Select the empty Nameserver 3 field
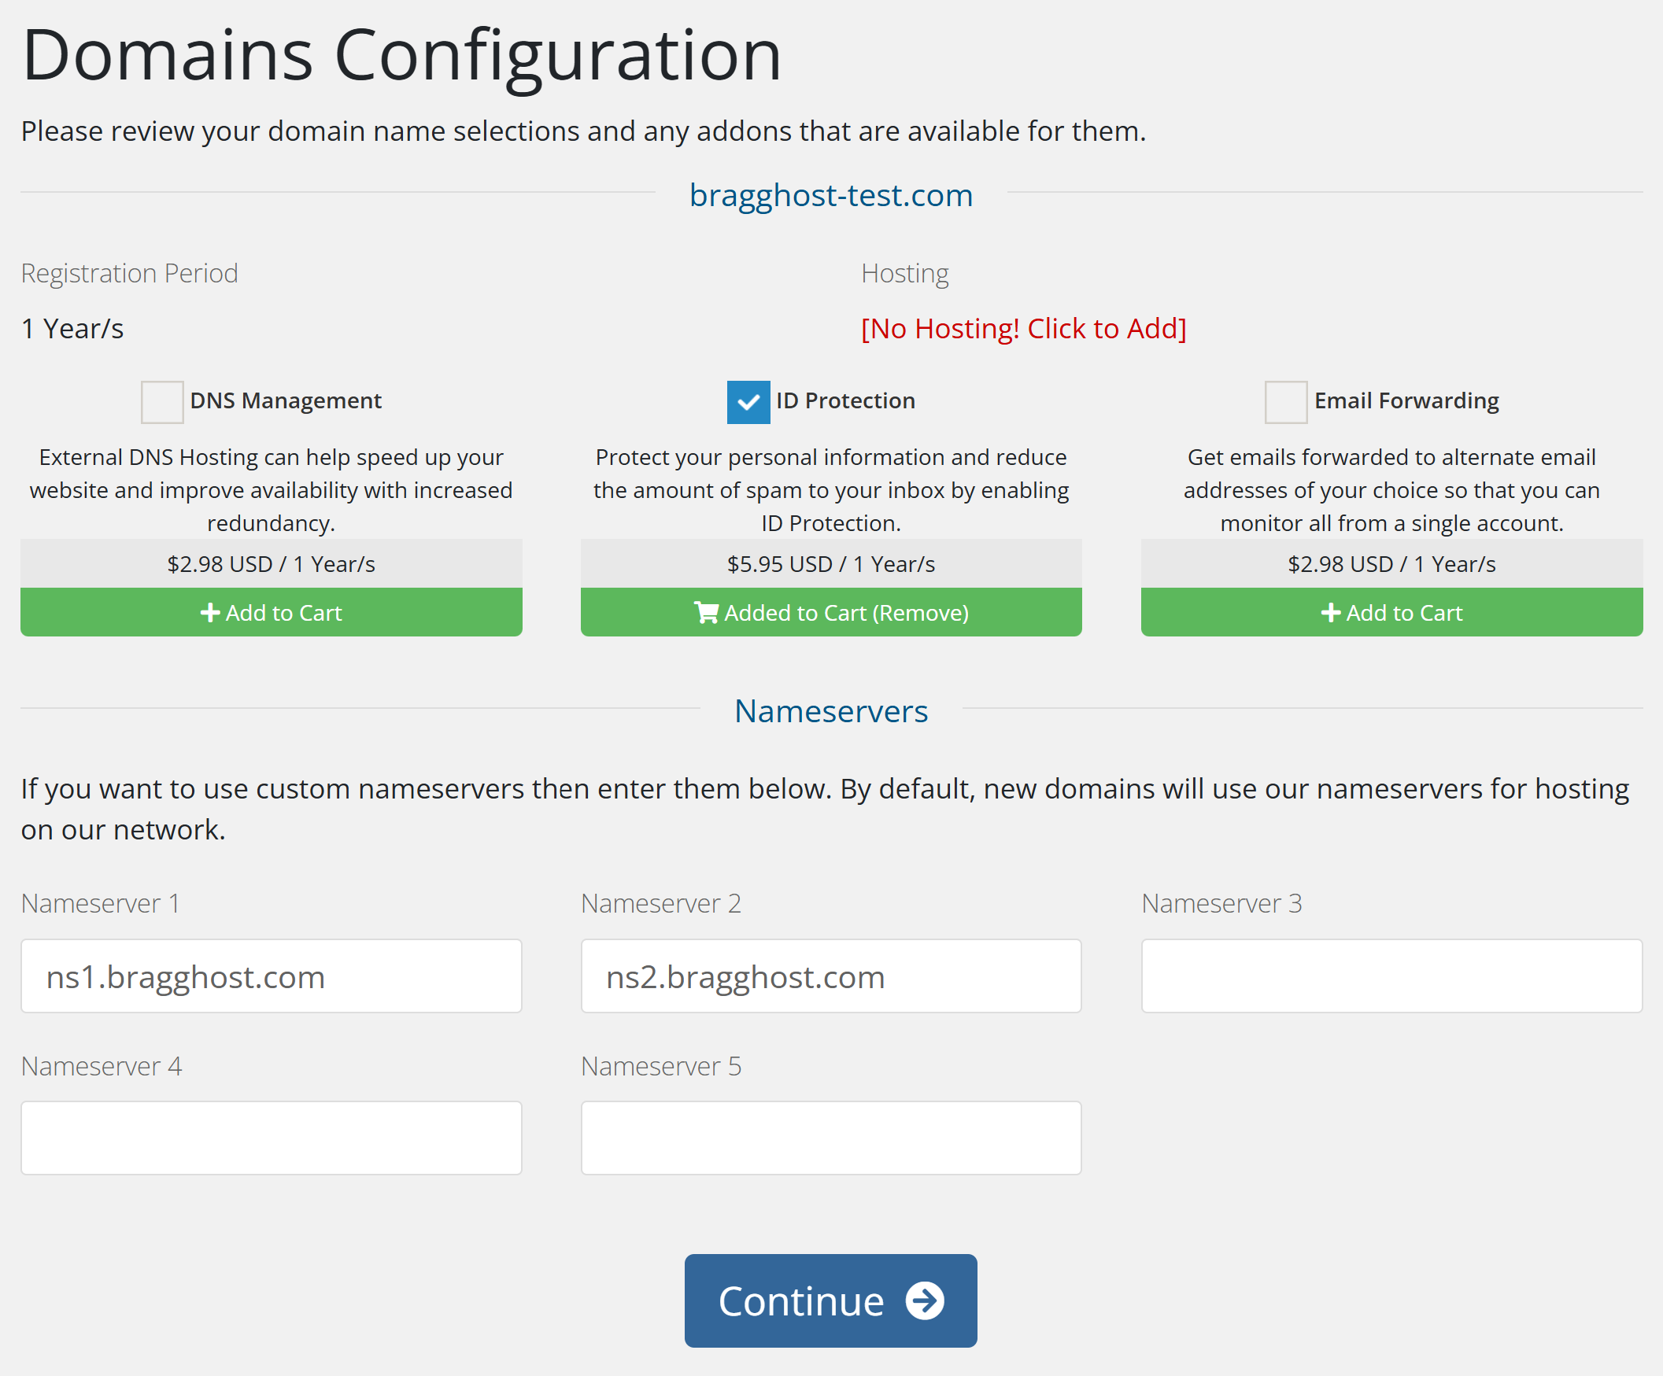 [1391, 976]
